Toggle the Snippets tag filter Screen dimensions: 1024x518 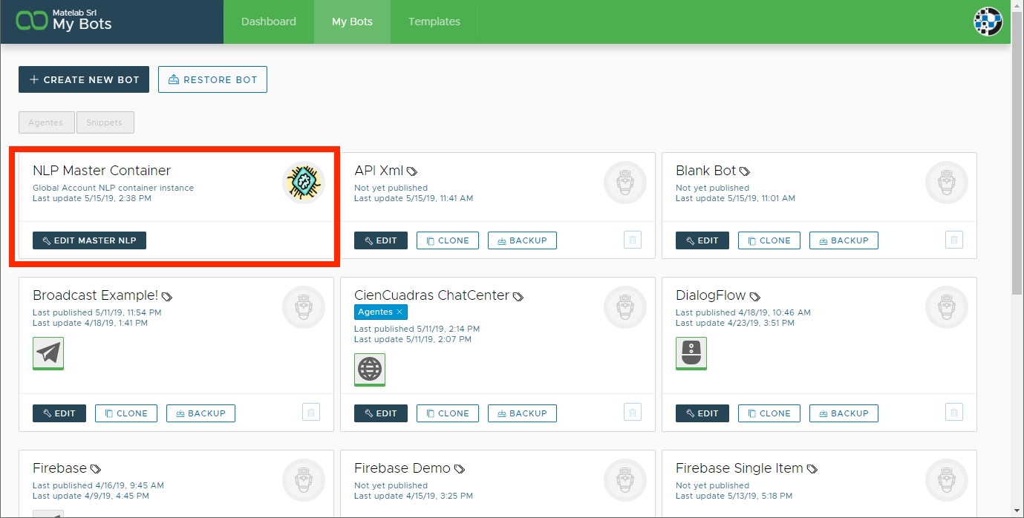[105, 122]
